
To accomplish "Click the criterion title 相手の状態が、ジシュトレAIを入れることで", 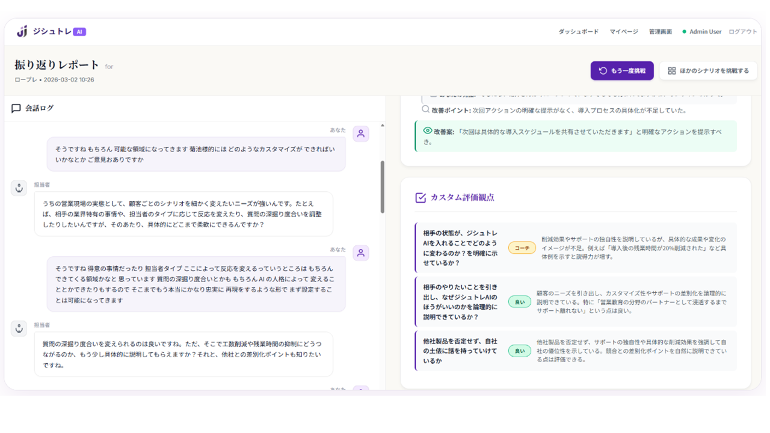I will coord(460,248).
